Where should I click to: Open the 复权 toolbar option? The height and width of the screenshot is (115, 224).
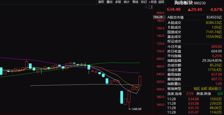pyautogui.click(x=101, y=2)
